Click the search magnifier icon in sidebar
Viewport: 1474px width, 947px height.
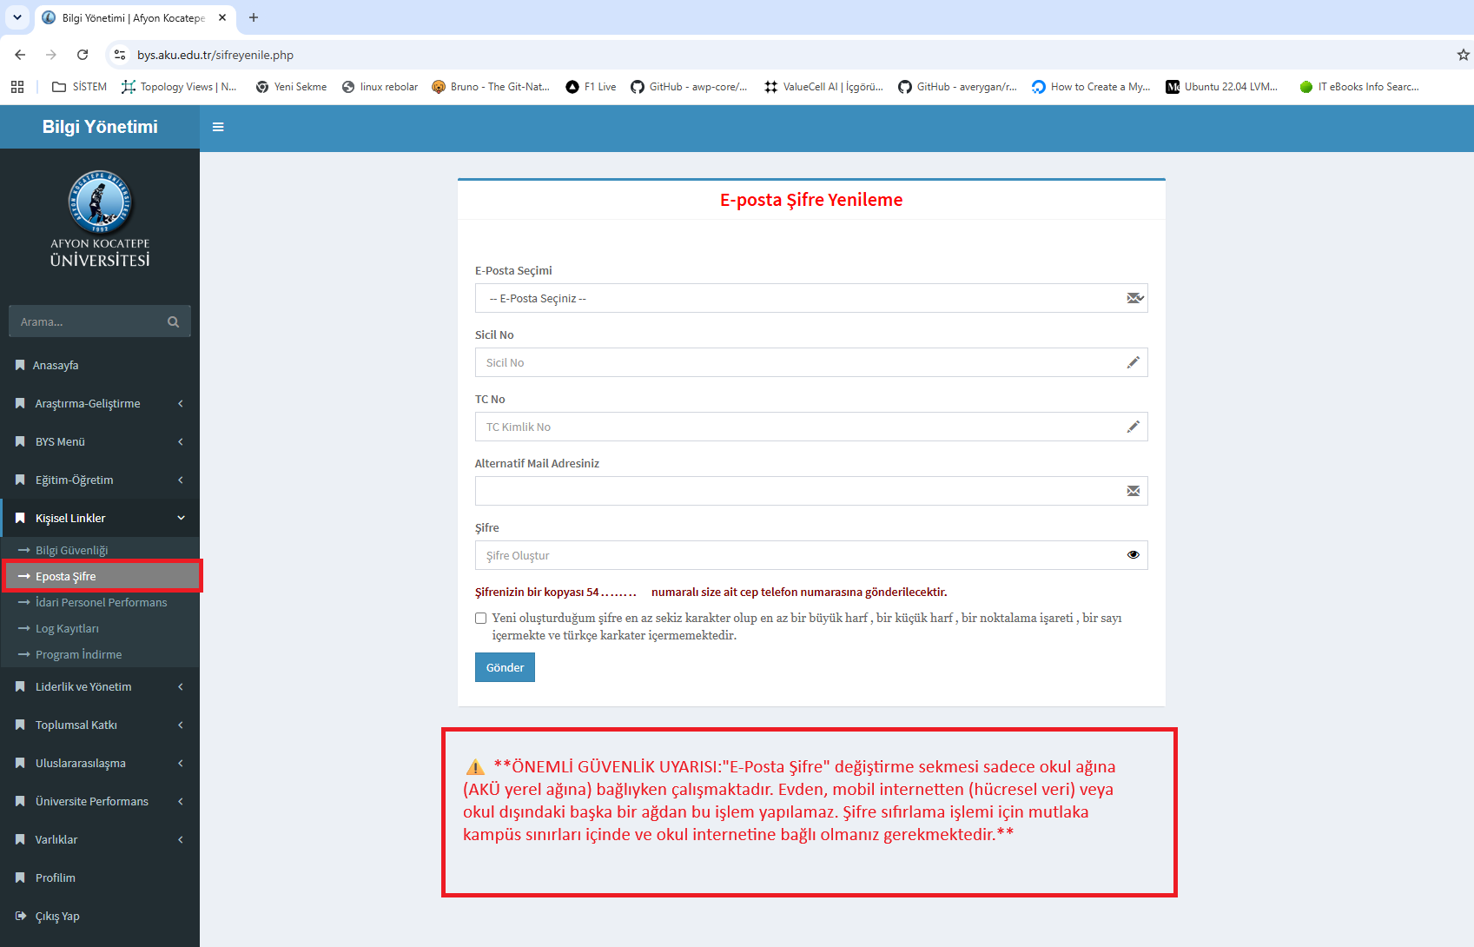point(173,321)
